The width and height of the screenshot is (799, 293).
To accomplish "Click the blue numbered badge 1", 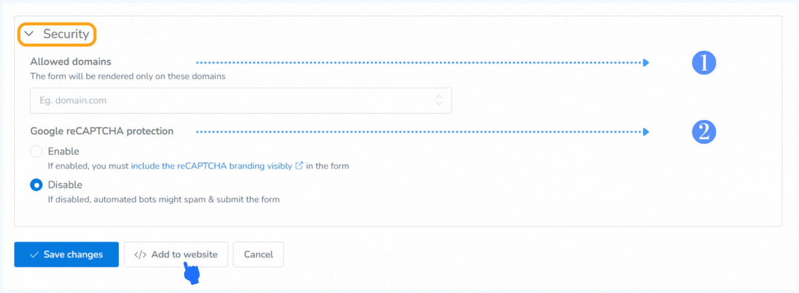I will click(704, 63).
